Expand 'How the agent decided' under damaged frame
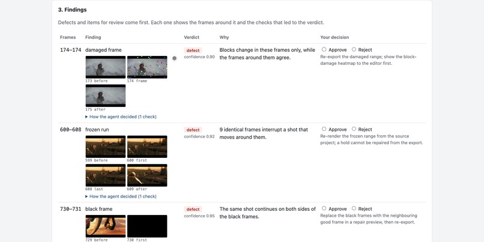The height and width of the screenshot is (242, 484). pos(121,116)
